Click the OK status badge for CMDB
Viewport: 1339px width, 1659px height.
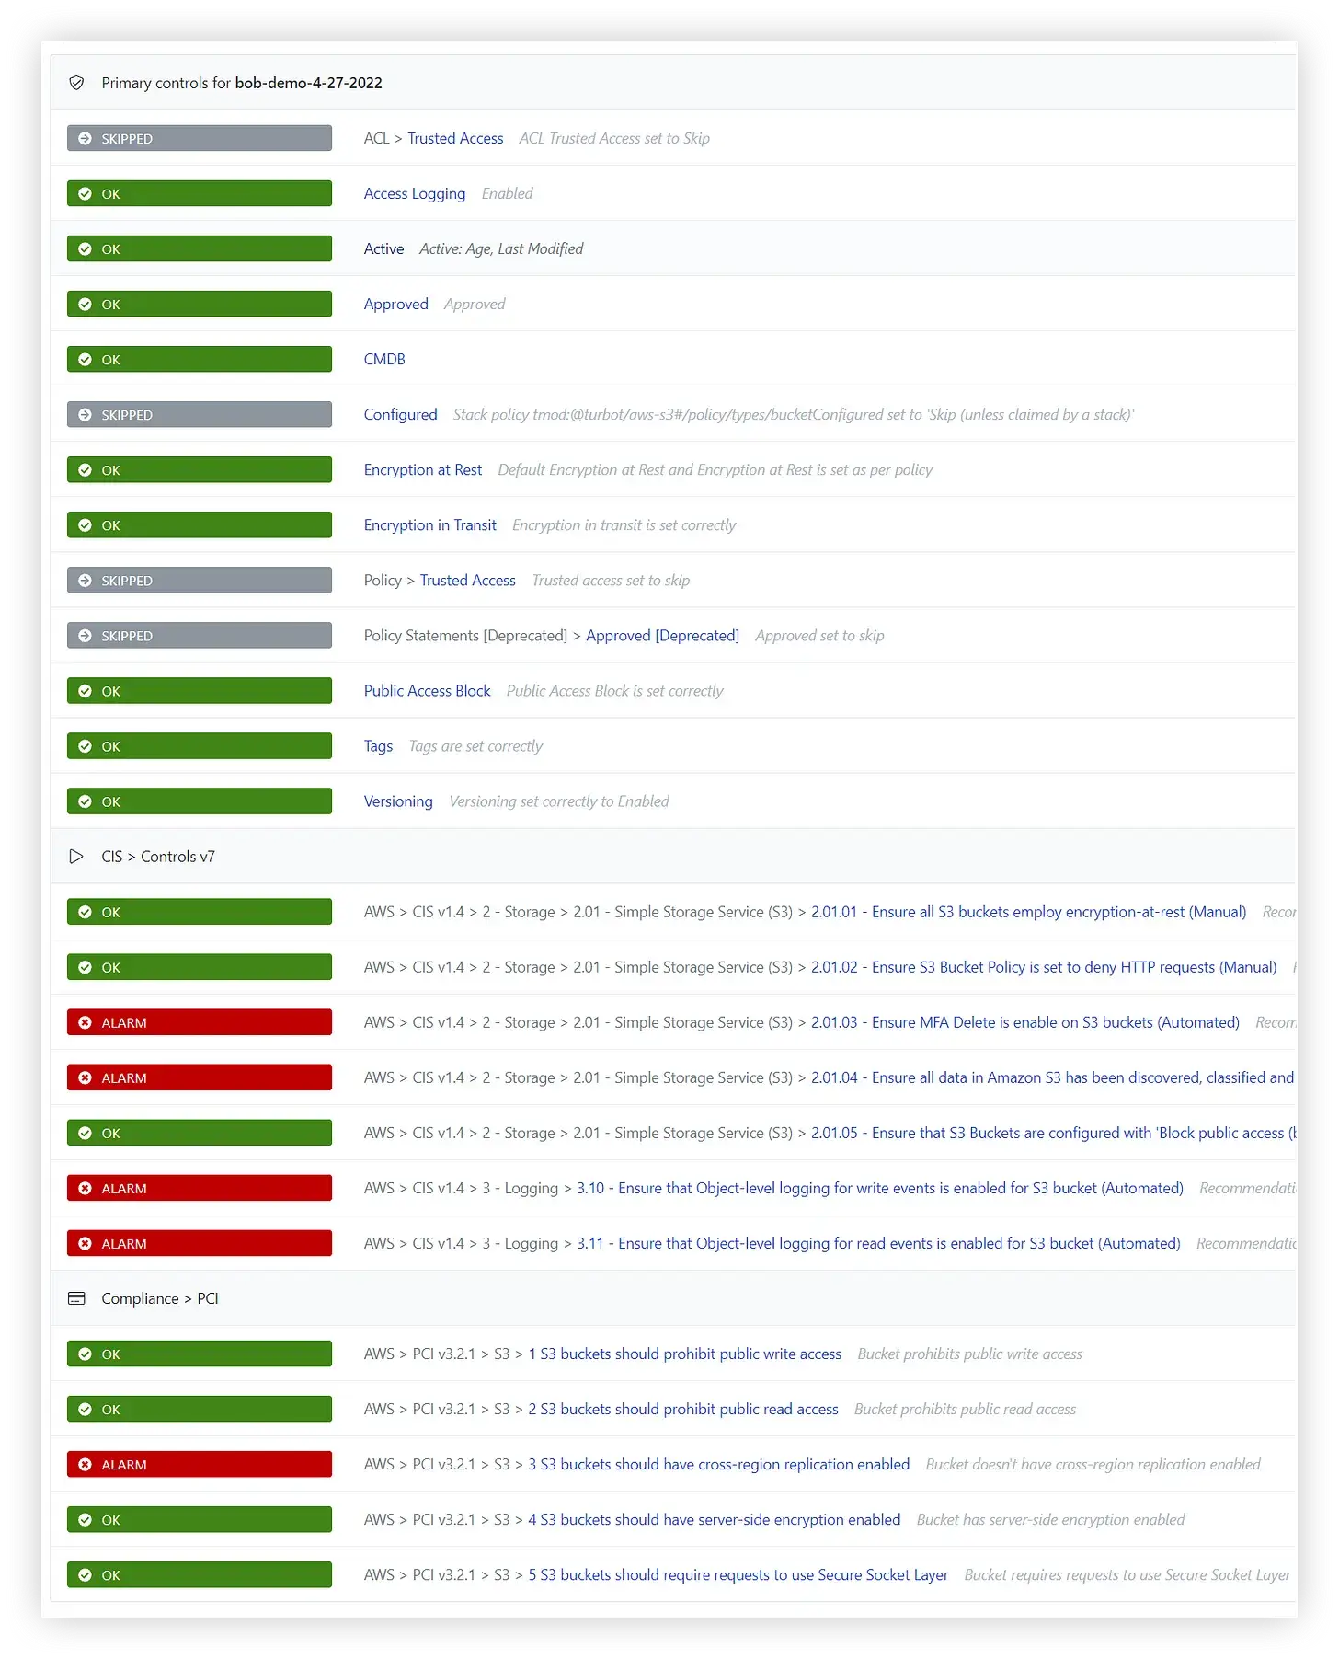click(x=200, y=359)
